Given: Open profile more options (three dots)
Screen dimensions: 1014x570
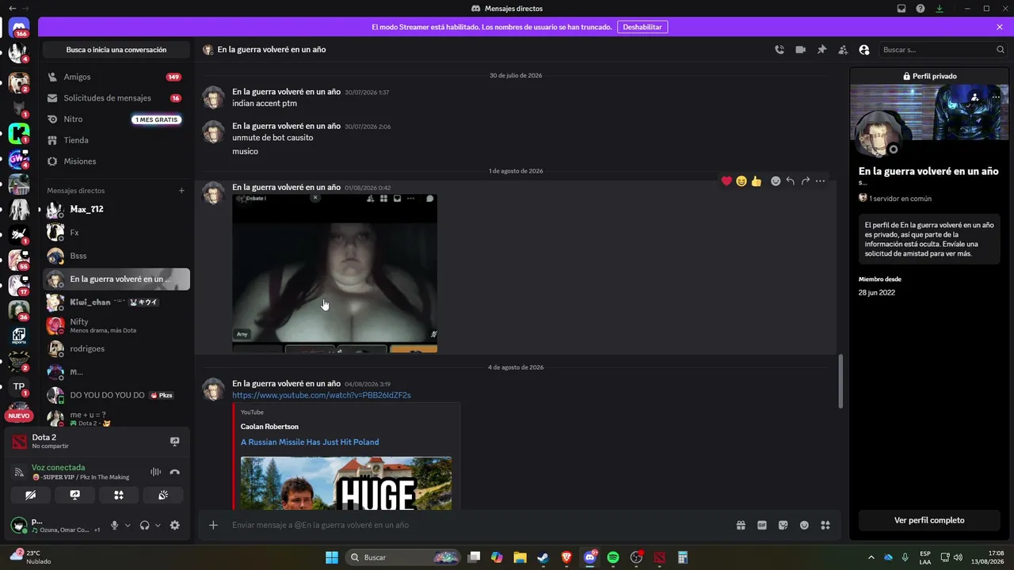Looking at the screenshot, I should 996,97.
